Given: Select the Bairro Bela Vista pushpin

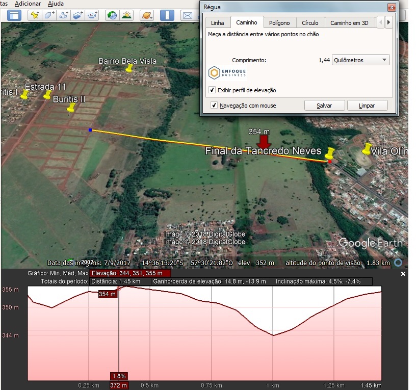Looking at the screenshot, I should [129, 69].
